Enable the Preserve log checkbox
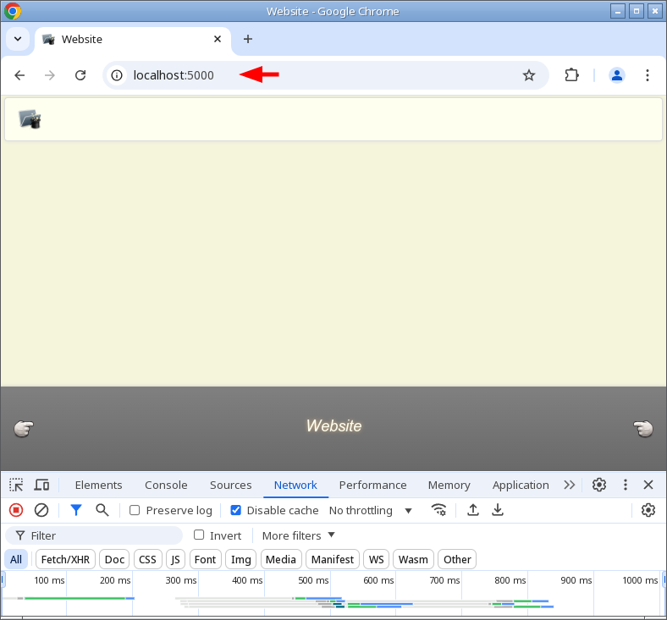This screenshot has height=620, width=667. tap(135, 510)
